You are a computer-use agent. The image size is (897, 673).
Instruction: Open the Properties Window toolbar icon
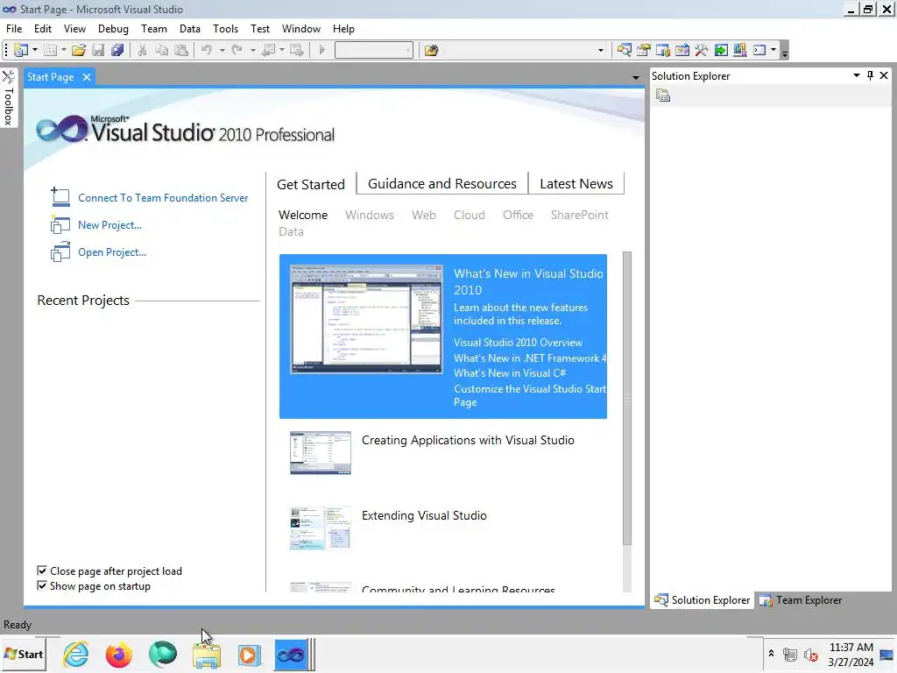click(x=644, y=50)
